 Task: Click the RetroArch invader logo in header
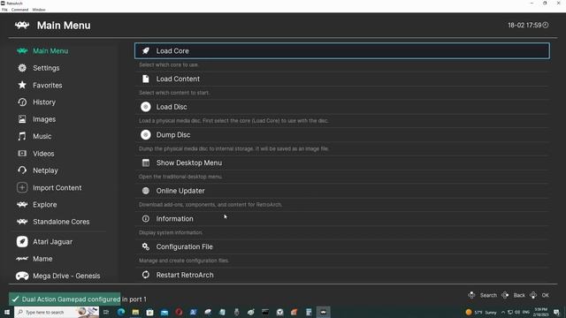[x=22, y=25]
